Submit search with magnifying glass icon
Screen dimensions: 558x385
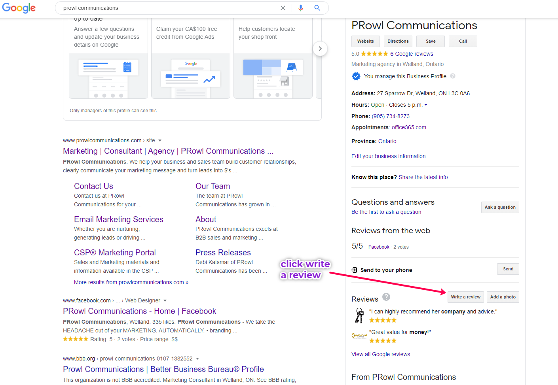pos(317,8)
